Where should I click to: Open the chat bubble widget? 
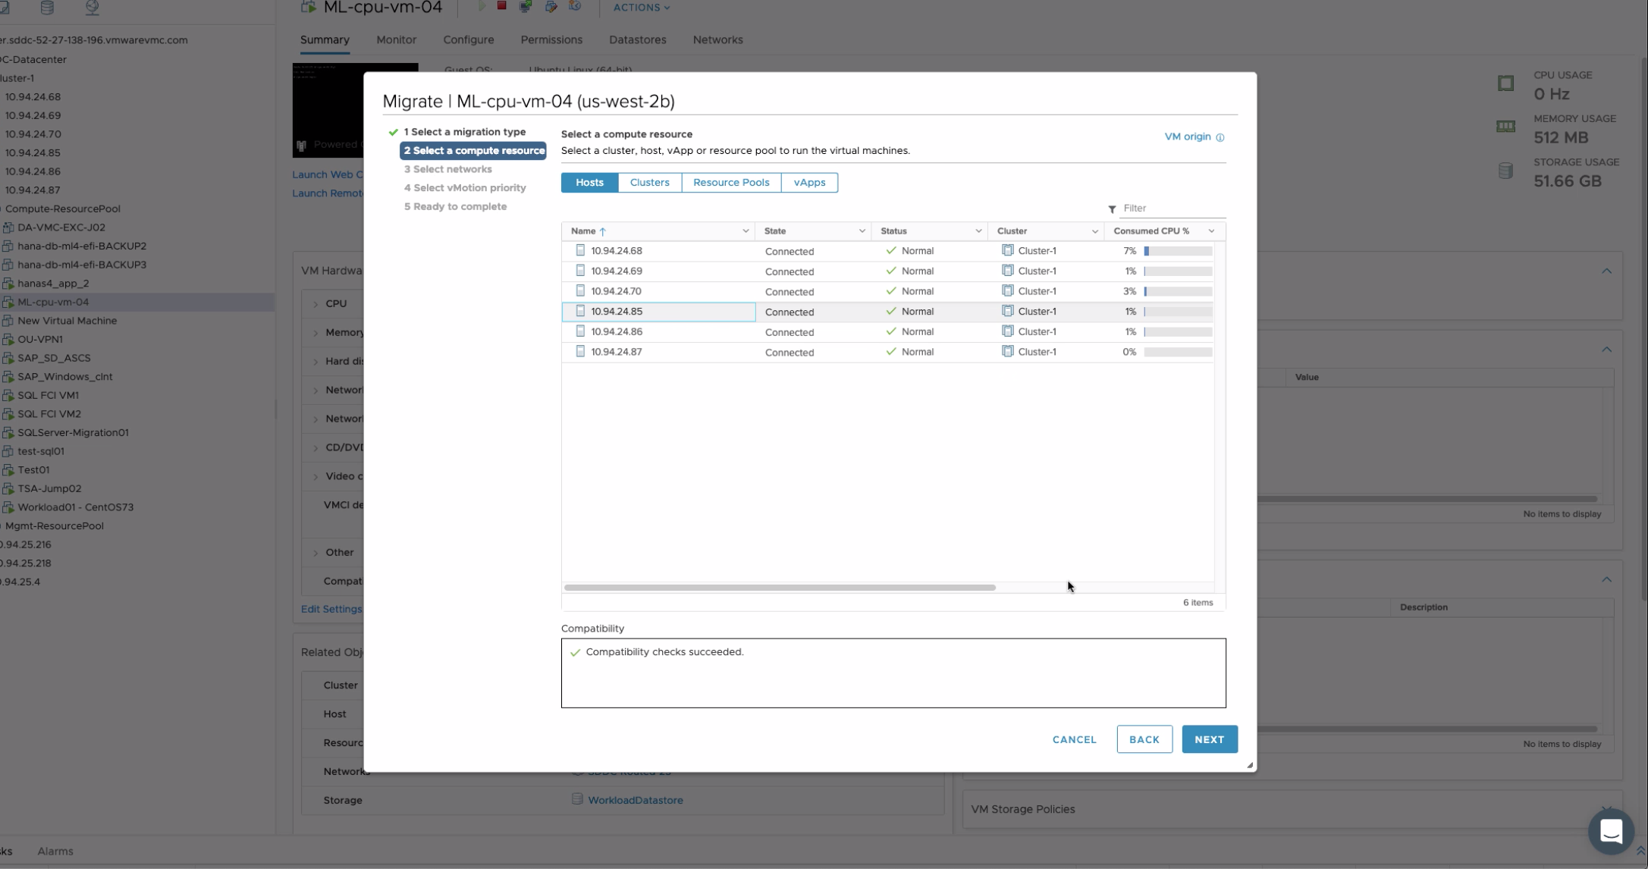click(1610, 831)
